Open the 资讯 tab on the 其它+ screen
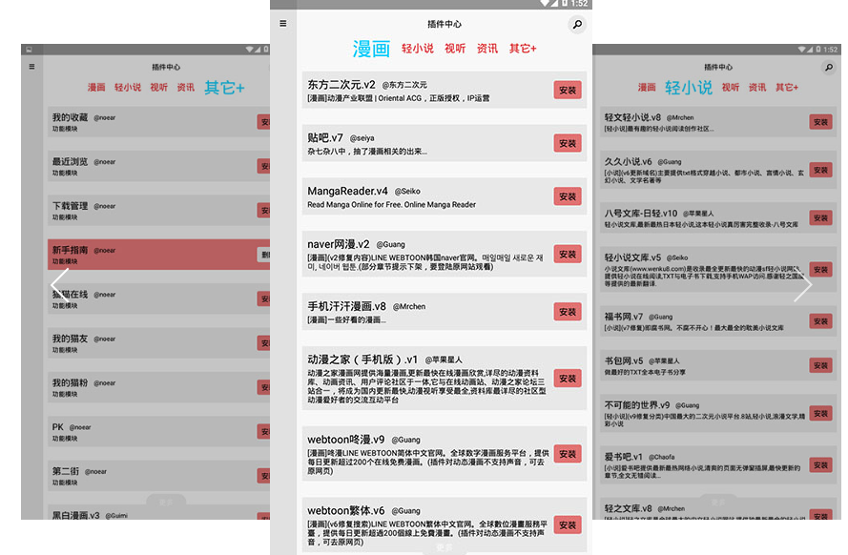 click(185, 88)
